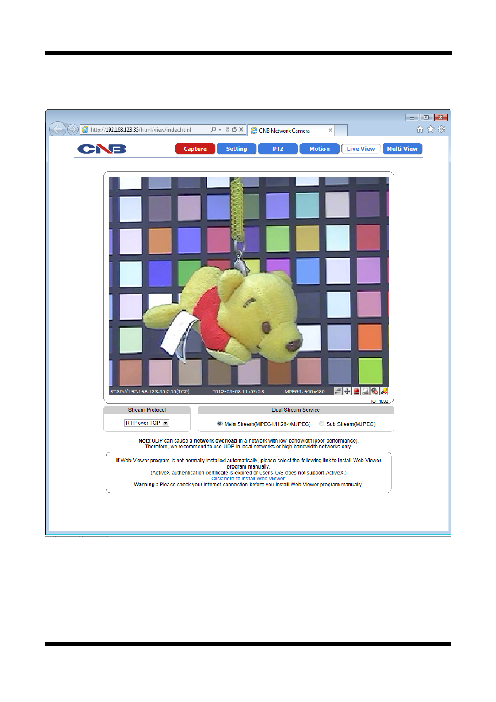Click the red alarm siren icon
The image size is (496, 702).
(357, 391)
